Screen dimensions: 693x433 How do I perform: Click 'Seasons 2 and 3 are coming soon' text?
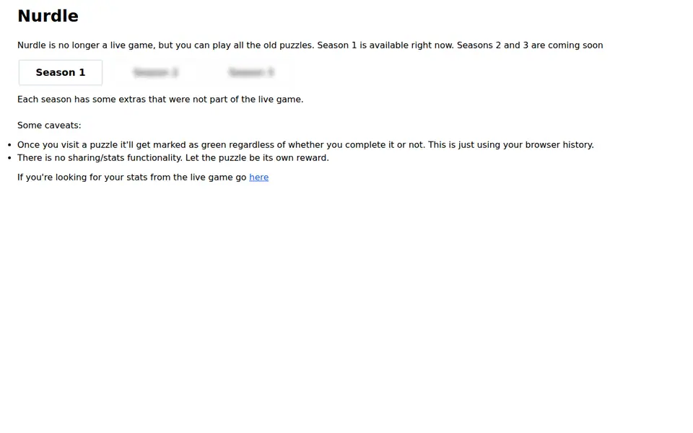[x=529, y=45]
